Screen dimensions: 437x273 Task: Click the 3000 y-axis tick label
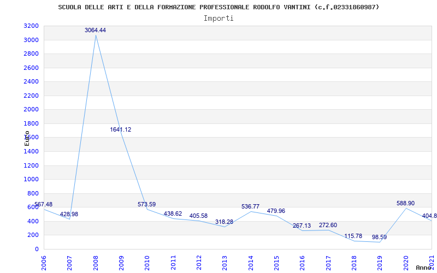[x=31, y=40]
